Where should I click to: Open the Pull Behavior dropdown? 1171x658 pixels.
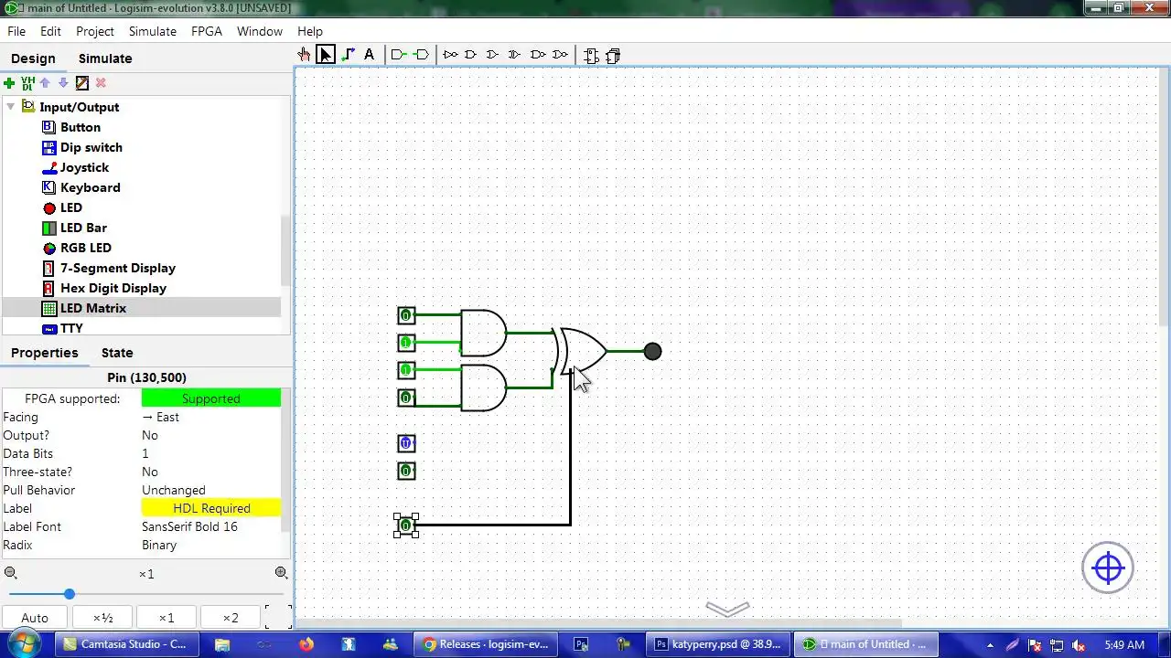point(211,490)
